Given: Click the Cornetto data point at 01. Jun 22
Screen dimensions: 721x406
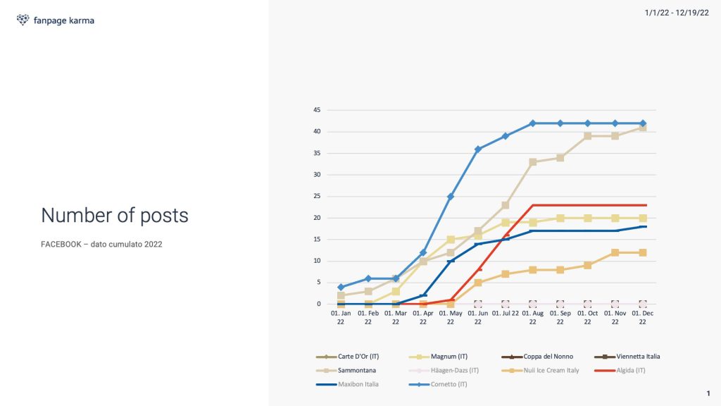Looking at the screenshot, I should tap(478, 149).
